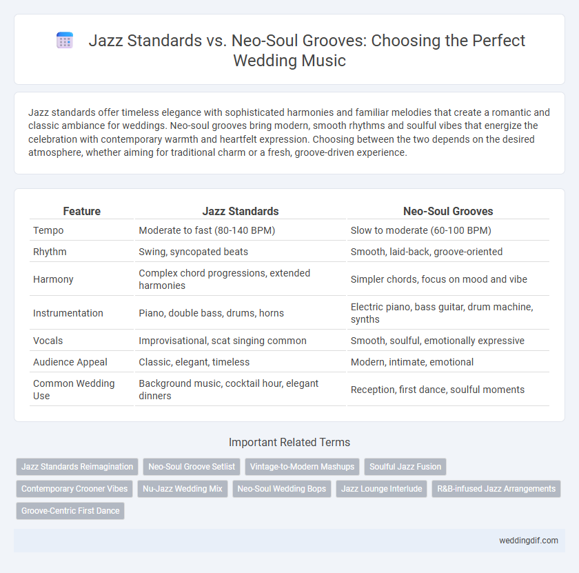Select the Jazz Standards column header
Screen dimensions: 579x573
pyautogui.click(x=241, y=211)
